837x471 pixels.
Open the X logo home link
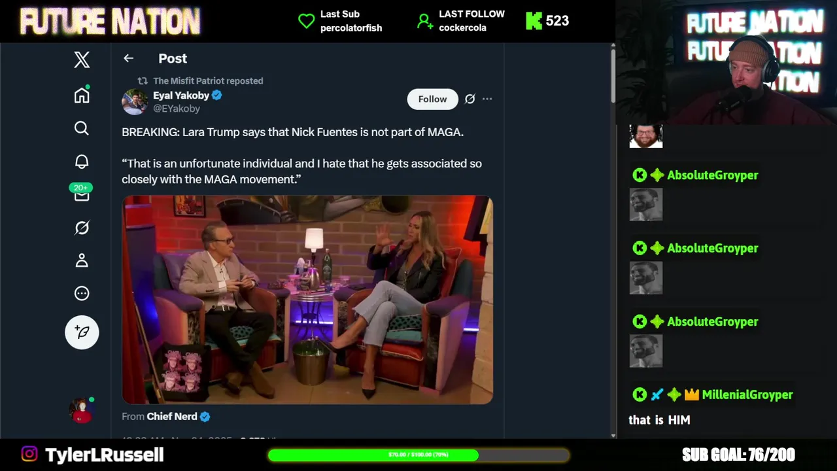(82, 60)
